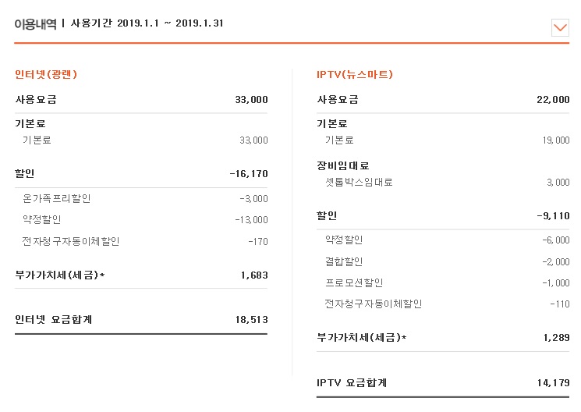Click the 1,289 IPTV tax amount
This screenshot has height=412, width=581.
coord(556,337)
